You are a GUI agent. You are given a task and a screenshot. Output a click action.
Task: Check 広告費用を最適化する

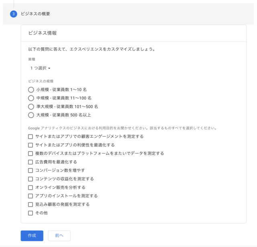coord(31,162)
